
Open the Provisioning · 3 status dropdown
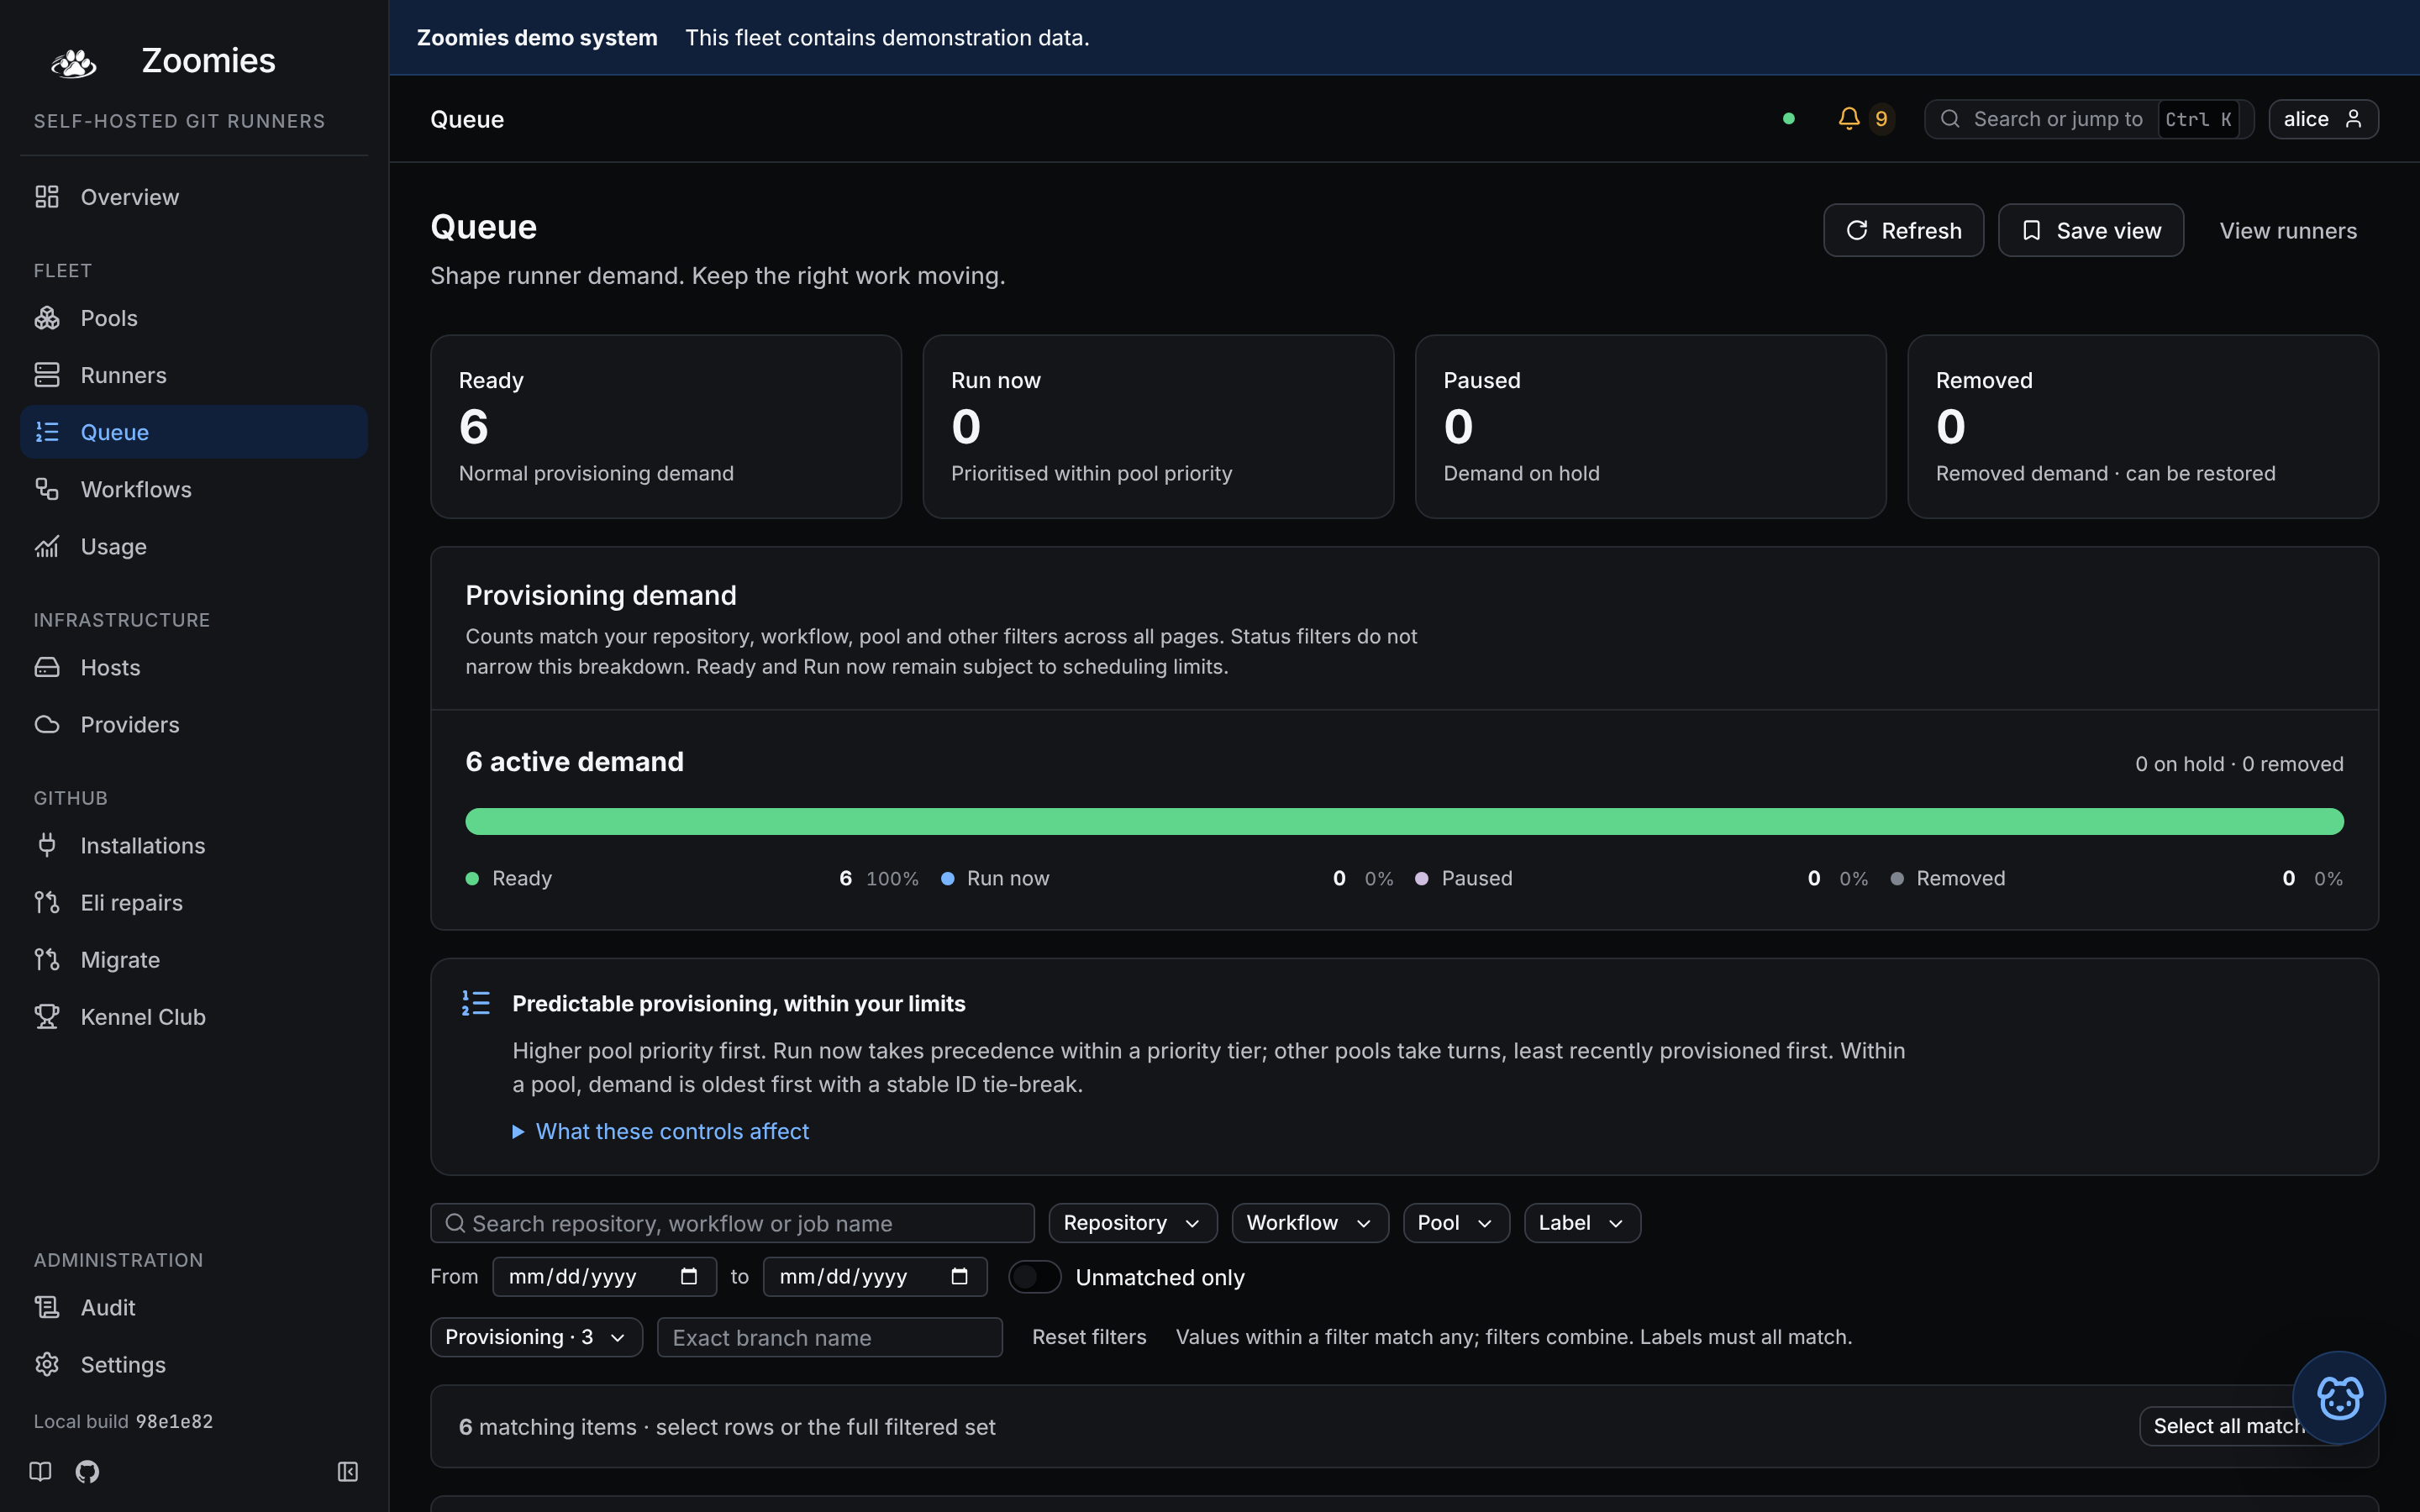(x=536, y=1337)
